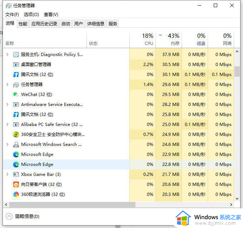Click the 1.4% CPU value
The width and height of the screenshot is (243, 228).
[148, 85]
